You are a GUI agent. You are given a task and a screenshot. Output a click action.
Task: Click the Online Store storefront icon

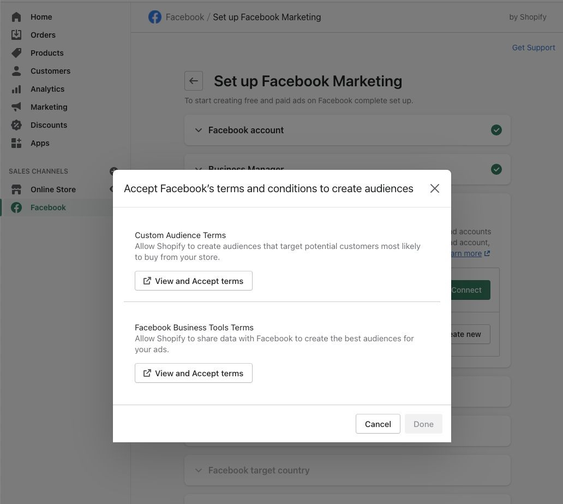tap(16, 189)
